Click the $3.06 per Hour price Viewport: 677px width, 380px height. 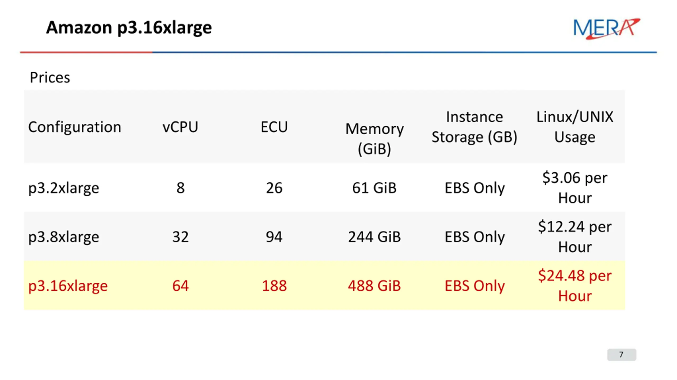(575, 188)
